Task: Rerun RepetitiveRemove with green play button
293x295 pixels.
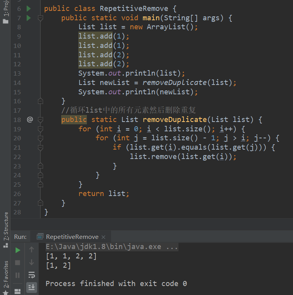Action: [18, 250]
